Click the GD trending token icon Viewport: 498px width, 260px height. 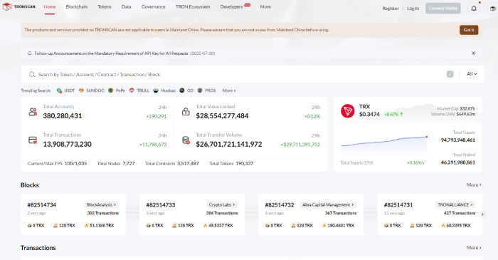(182, 90)
